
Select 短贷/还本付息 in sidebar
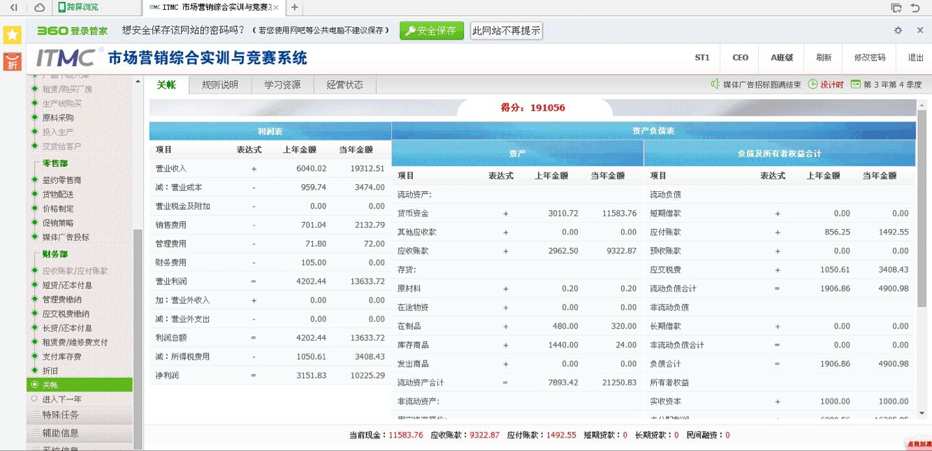point(67,285)
